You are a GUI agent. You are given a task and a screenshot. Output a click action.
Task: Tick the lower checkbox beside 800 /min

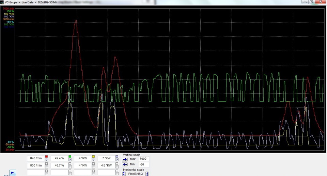tap(47, 166)
